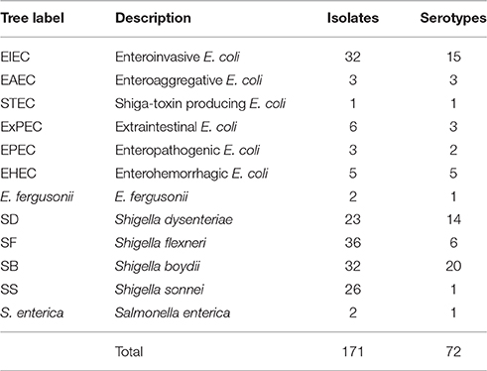Click the Description column header
This screenshot has height=371, width=487.
tap(153, 18)
